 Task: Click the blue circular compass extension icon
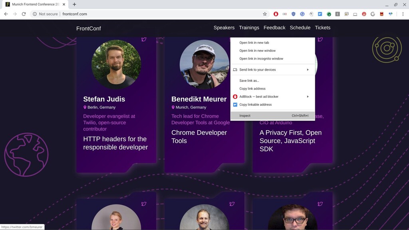(x=302, y=14)
